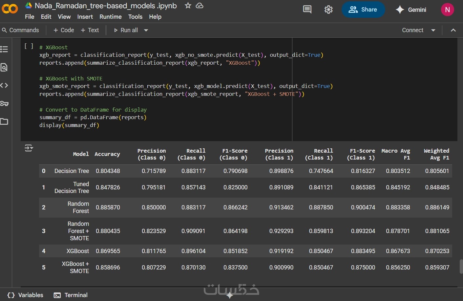This screenshot has height=301, width=463.
Task: Open the Terminal panel
Action: pos(71,295)
